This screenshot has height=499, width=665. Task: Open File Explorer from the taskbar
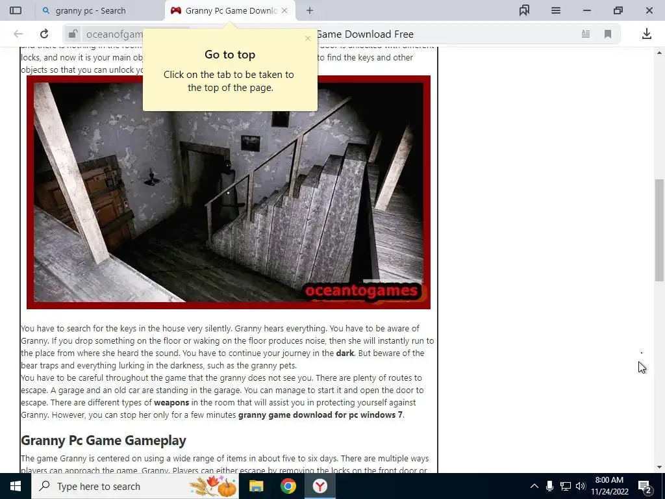(x=256, y=486)
